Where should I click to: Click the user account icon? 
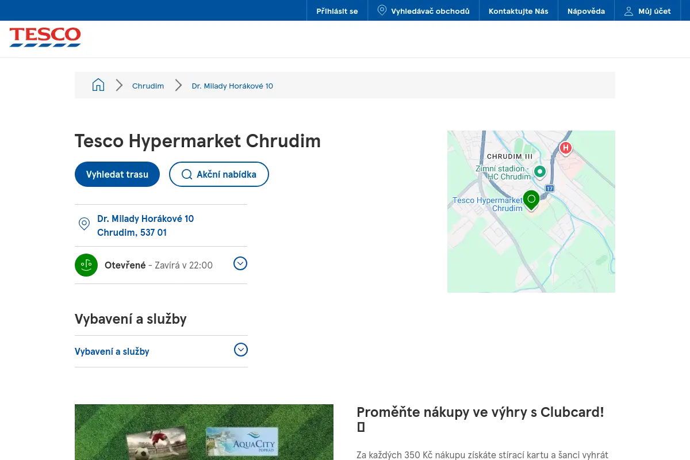point(628,11)
